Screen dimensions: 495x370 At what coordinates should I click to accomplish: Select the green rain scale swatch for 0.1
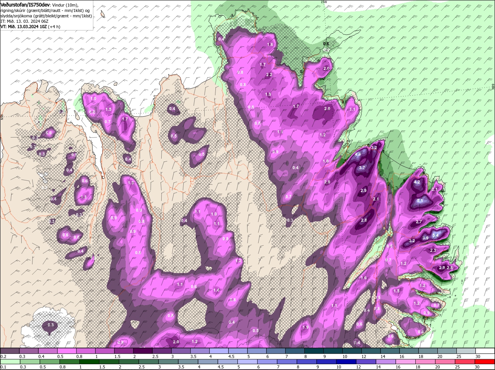point(10,362)
